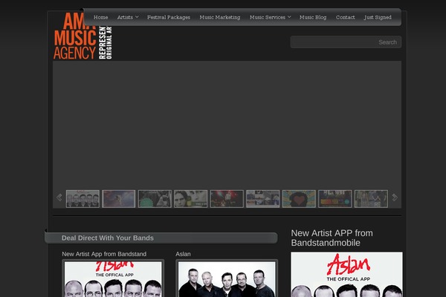The width and height of the screenshot is (446, 297).
Task: Open Aslan official app image in post list
Action: pyautogui.click(x=113, y=278)
